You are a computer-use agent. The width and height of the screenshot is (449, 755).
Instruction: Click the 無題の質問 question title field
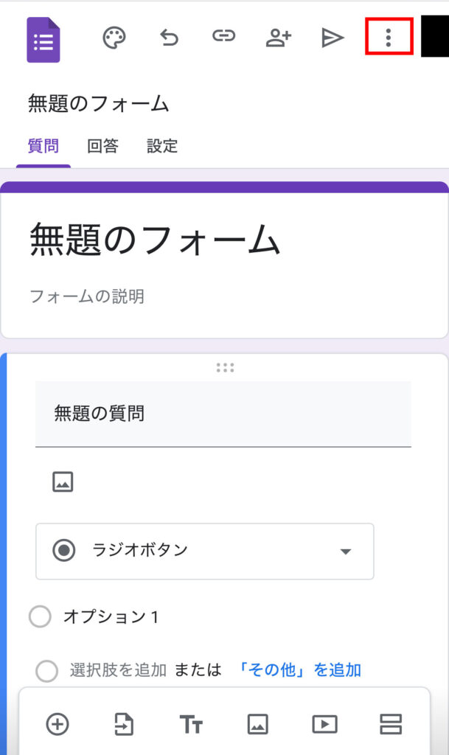click(x=223, y=414)
